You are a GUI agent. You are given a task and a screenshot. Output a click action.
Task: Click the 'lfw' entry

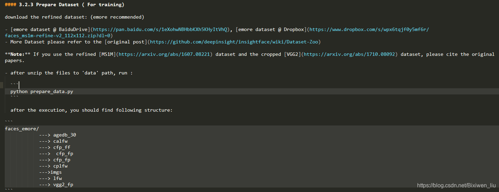pyautogui.click(x=58, y=178)
